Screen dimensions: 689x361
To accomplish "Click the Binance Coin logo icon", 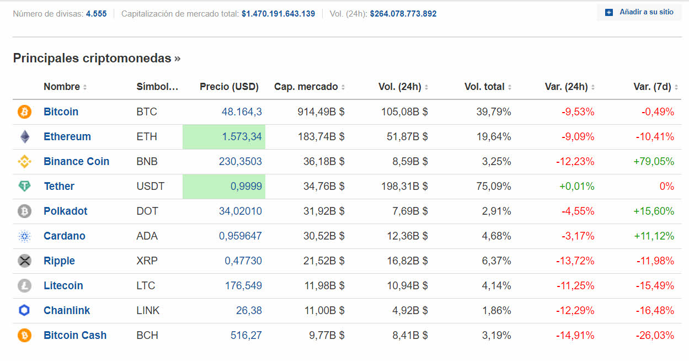I will pyautogui.click(x=25, y=162).
